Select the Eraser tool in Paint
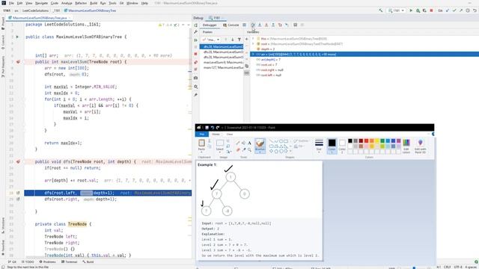 pyautogui.click(x=238, y=149)
